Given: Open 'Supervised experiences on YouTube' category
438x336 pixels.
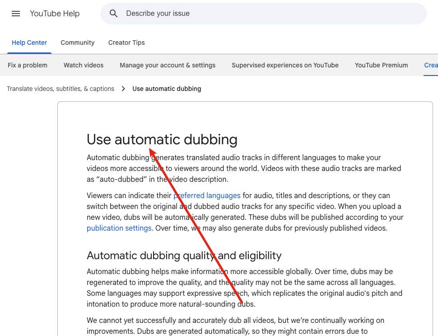Looking at the screenshot, I should tap(285, 65).
